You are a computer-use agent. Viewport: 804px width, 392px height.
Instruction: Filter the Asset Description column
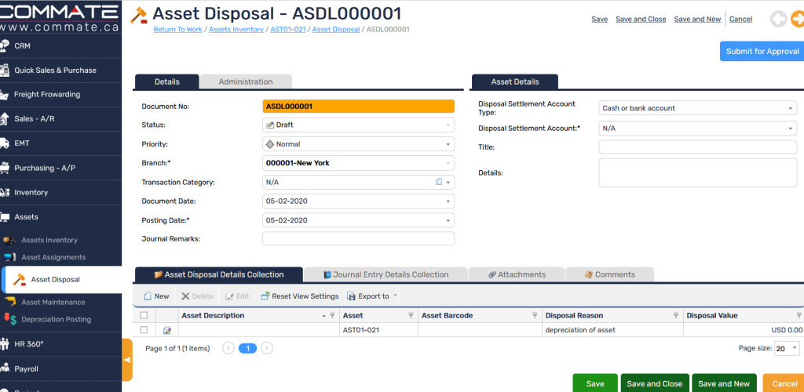pos(332,316)
